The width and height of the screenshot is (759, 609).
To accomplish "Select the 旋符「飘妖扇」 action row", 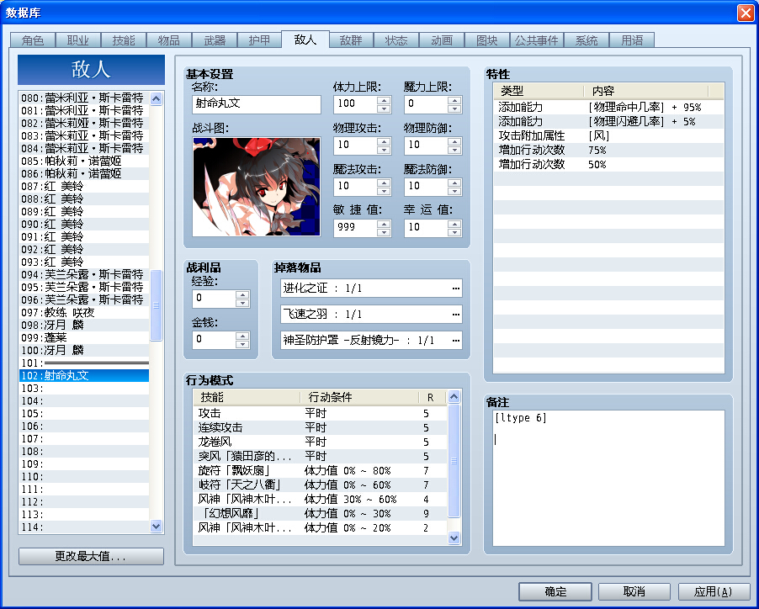I will tap(320, 471).
